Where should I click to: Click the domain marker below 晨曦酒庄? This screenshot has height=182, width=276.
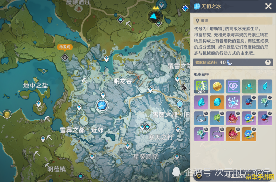coord(121,20)
